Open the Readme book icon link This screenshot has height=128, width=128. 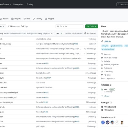click(x=102, y=54)
